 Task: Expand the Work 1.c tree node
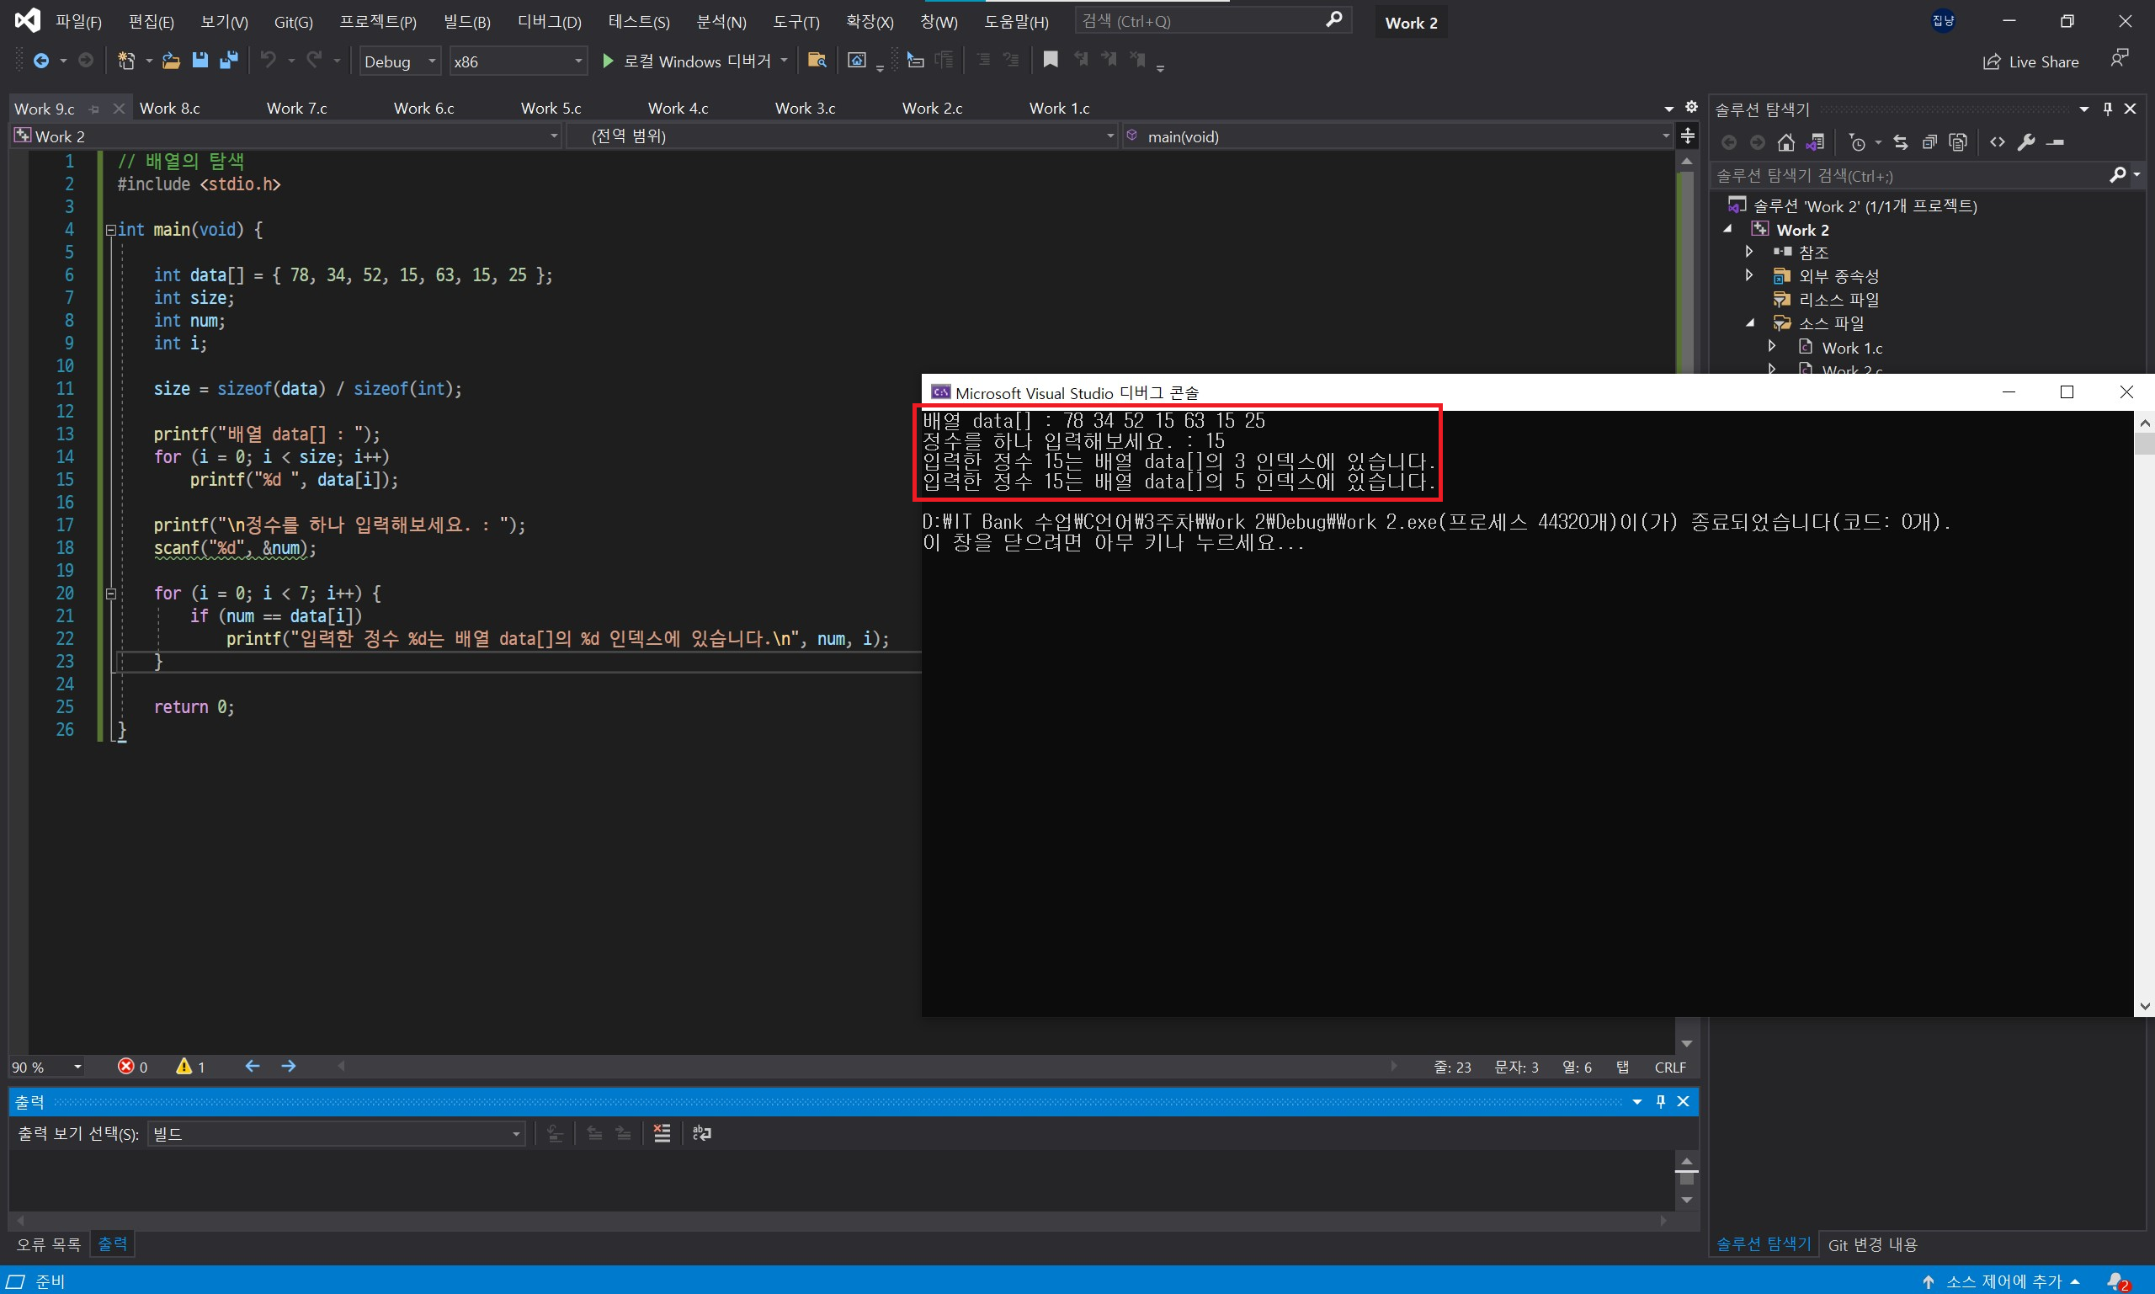(1771, 347)
